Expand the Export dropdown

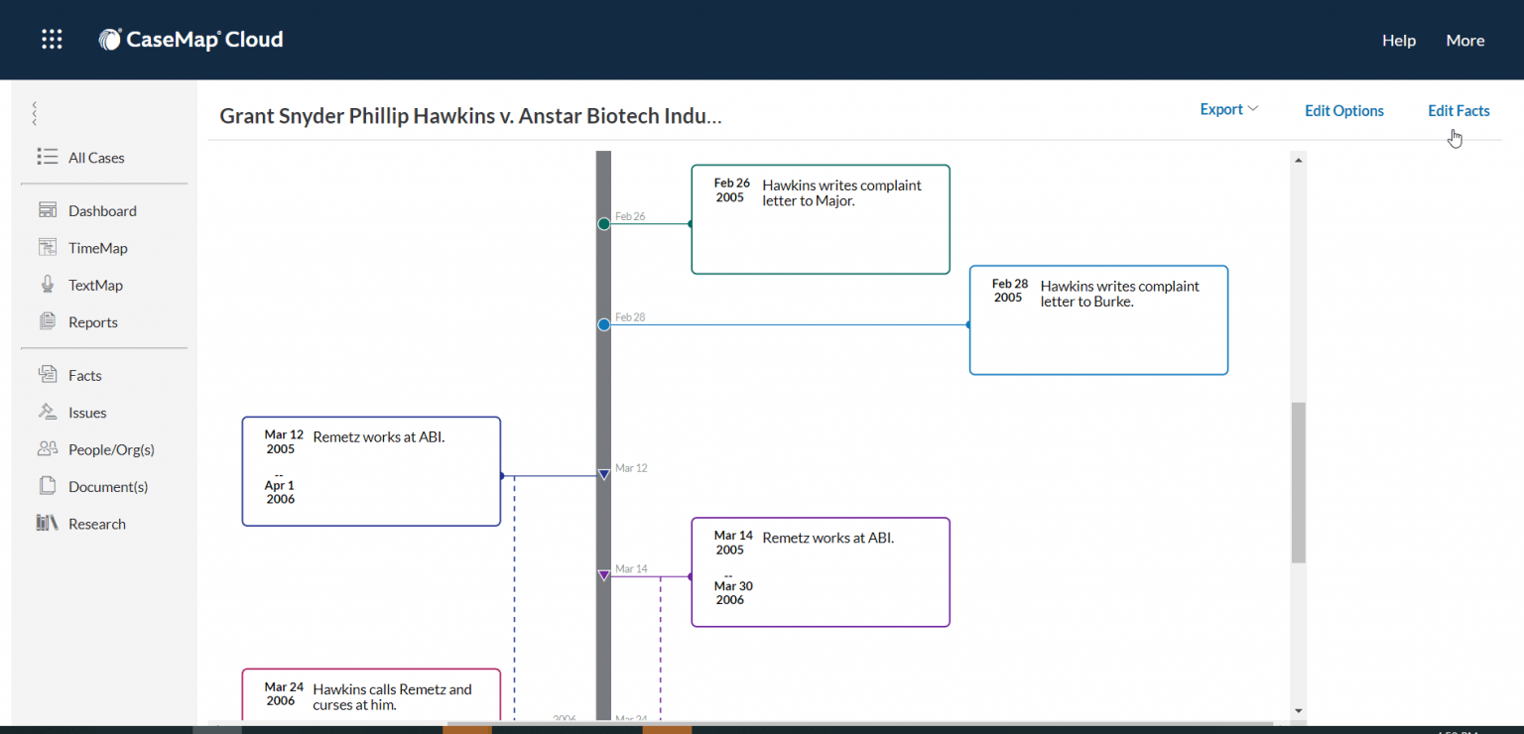pyautogui.click(x=1228, y=109)
